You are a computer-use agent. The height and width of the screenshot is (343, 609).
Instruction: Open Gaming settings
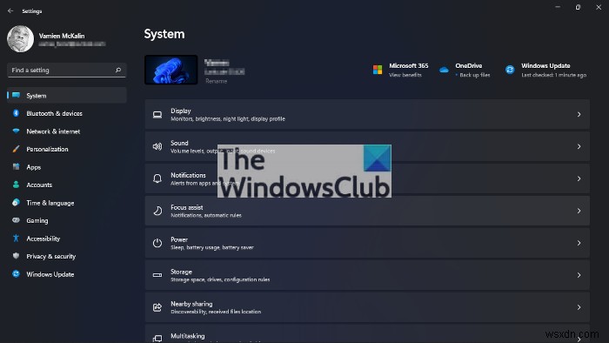click(x=67, y=220)
